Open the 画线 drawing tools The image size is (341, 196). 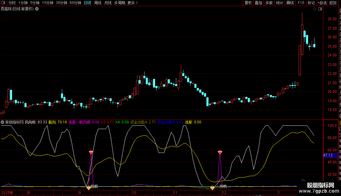coord(290,3)
